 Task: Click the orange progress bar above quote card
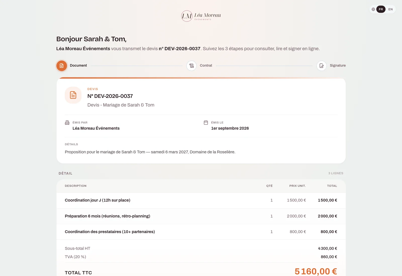tap(201, 78)
